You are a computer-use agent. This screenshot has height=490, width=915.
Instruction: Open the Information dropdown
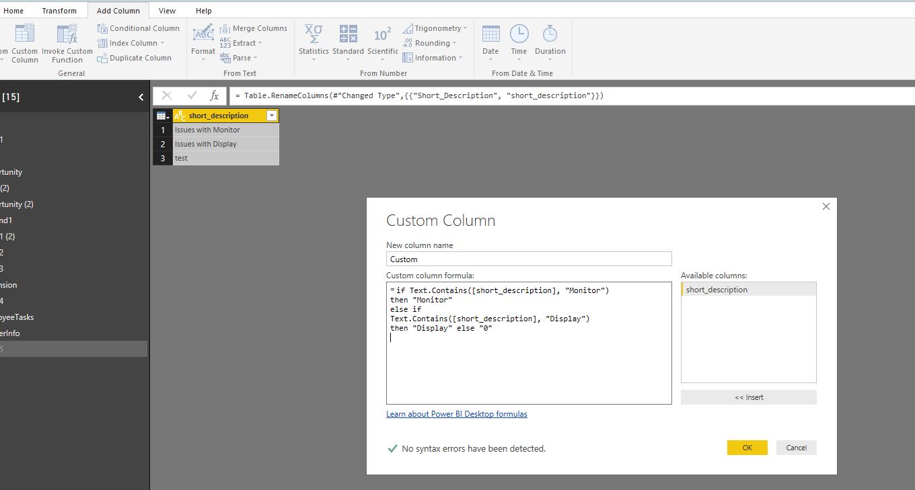[433, 58]
